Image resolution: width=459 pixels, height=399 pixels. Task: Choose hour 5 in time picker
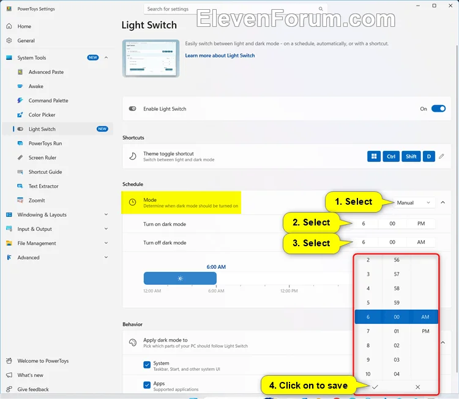tap(368, 302)
